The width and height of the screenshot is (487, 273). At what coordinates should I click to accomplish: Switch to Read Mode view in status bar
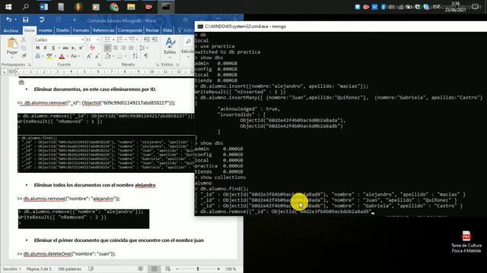point(141,269)
